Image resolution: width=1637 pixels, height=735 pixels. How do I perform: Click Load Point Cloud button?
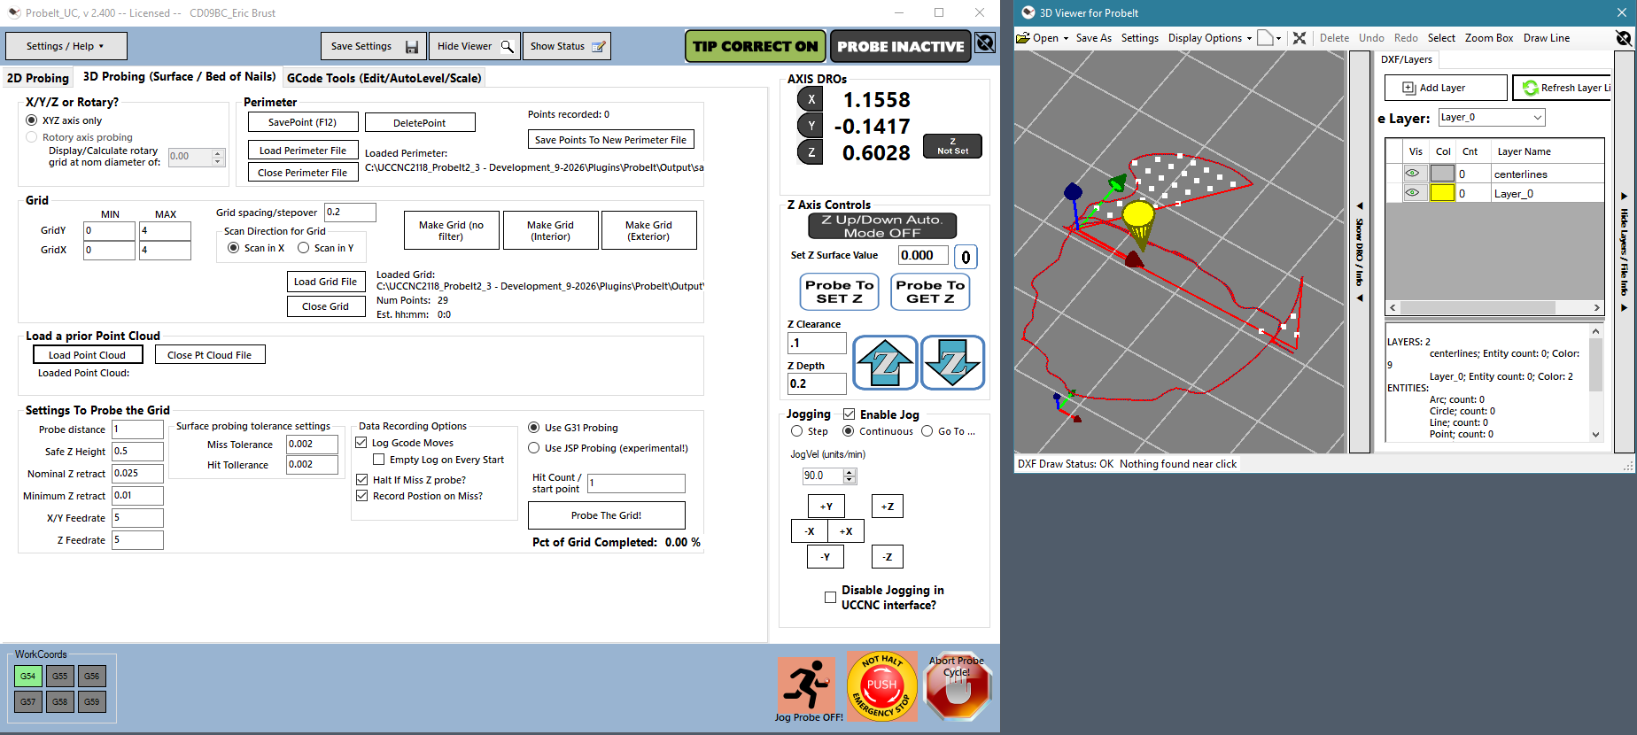(x=88, y=355)
